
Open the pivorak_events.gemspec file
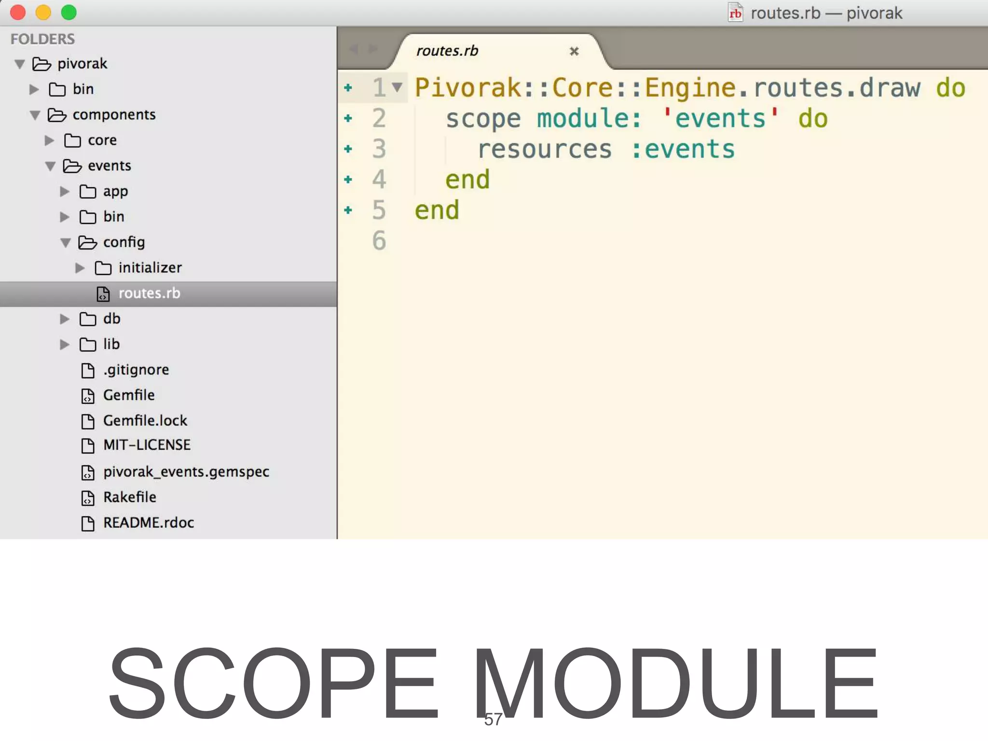coord(186,472)
